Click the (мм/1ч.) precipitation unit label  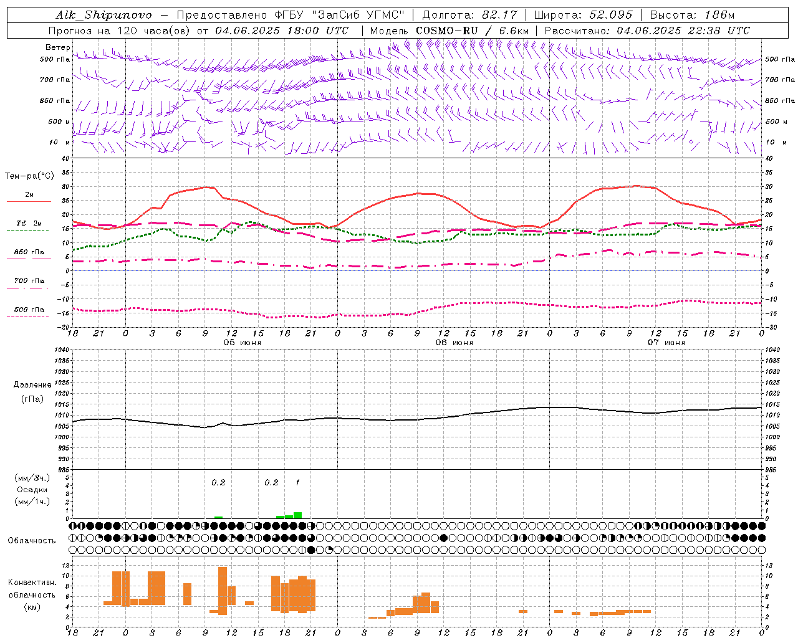[32, 502]
